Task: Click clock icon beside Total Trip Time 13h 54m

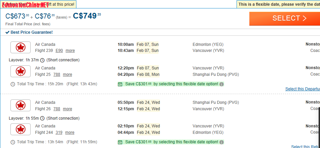Action: (x=13, y=142)
